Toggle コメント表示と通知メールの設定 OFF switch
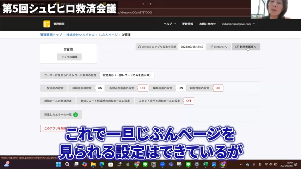 point(189,101)
